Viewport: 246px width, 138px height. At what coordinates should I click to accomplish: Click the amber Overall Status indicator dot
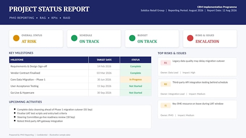point(16,38)
